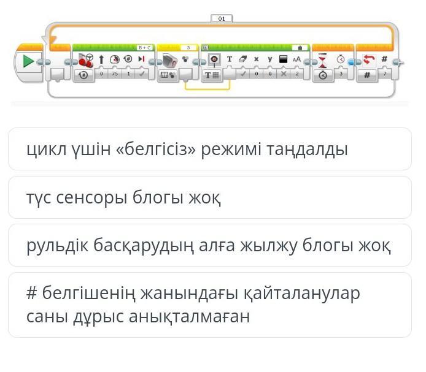This screenshot has height=372, width=426.
Task: Select the Color Sensor block icon
Action: pyautogui.click(x=170, y=60)
